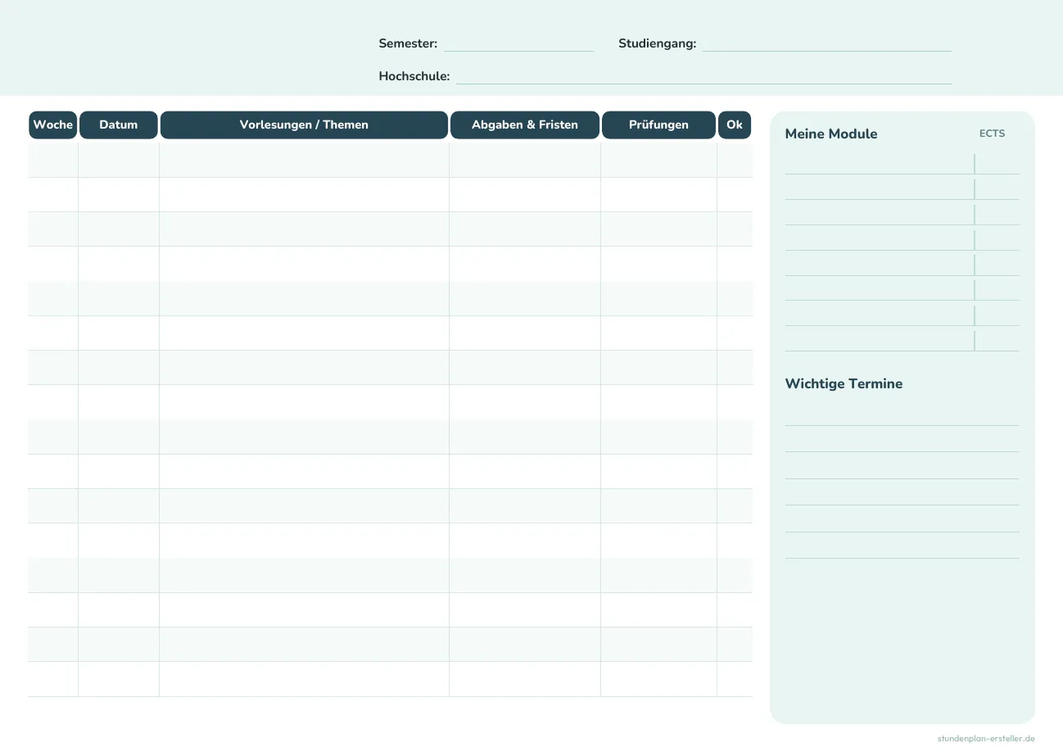Open stundenplan-ersteller.de footer text

pyautogui.click(x=986, y=739)
